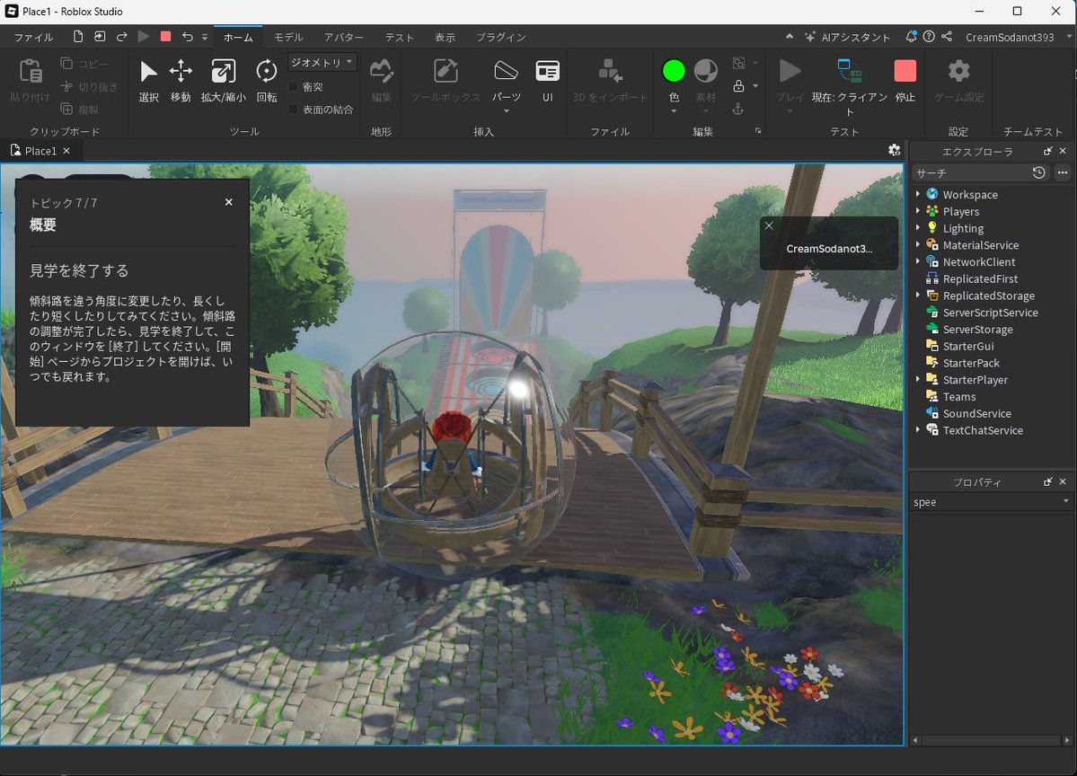Viewport: 1077px width, 776px height.
Task: Click the green 色 color swatch
Action: 673,71
